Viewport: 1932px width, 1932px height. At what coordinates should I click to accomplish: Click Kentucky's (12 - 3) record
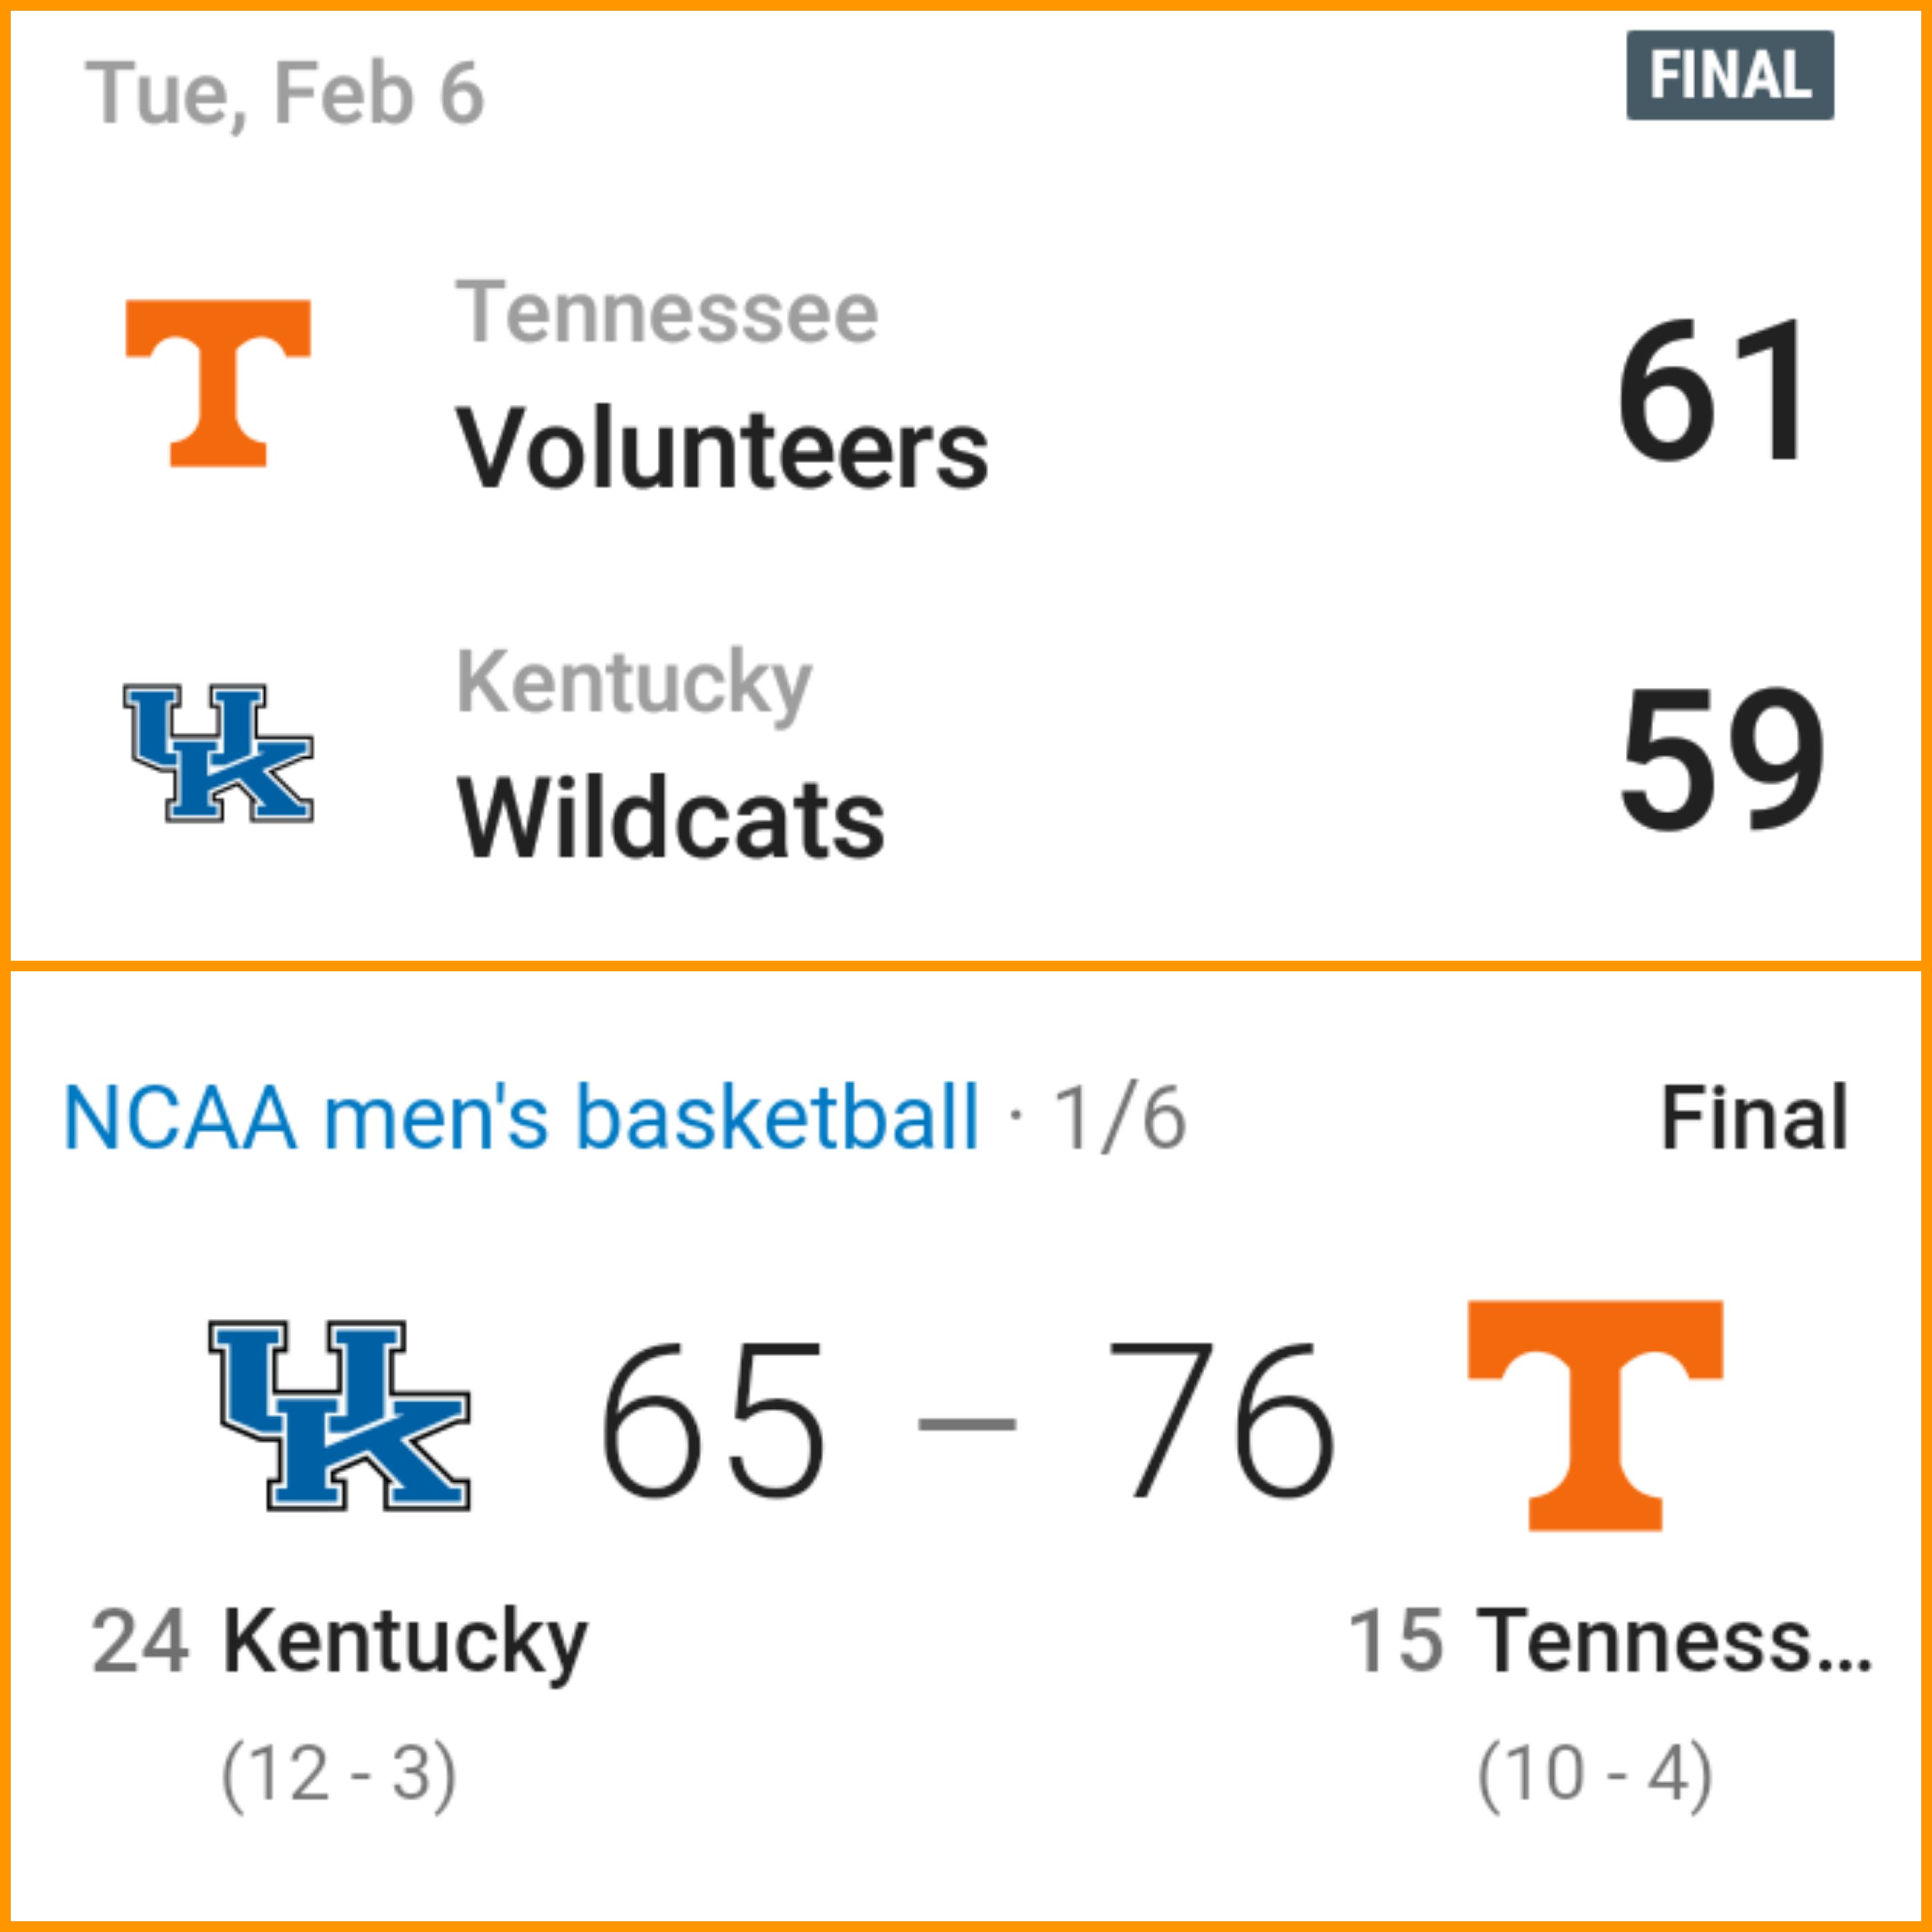click(339, 1775)
